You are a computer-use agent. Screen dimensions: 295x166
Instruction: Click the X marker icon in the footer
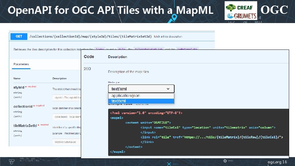tap(169, 164)
